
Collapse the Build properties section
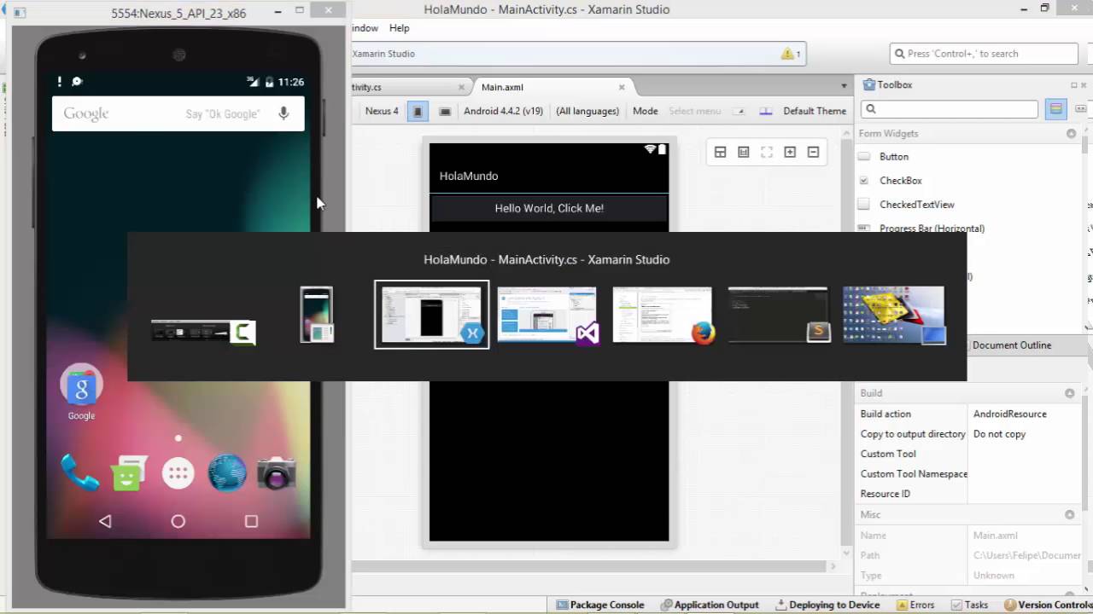[x=1069, y=393]
